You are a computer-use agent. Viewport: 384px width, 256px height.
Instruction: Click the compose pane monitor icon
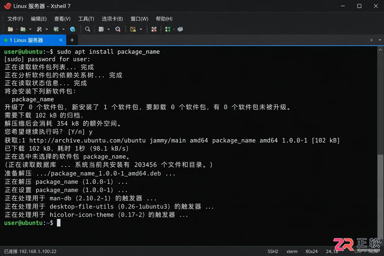point(180,29)
